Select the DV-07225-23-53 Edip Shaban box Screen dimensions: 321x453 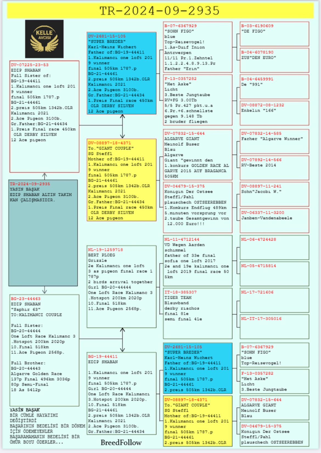[x=44, y=116]
